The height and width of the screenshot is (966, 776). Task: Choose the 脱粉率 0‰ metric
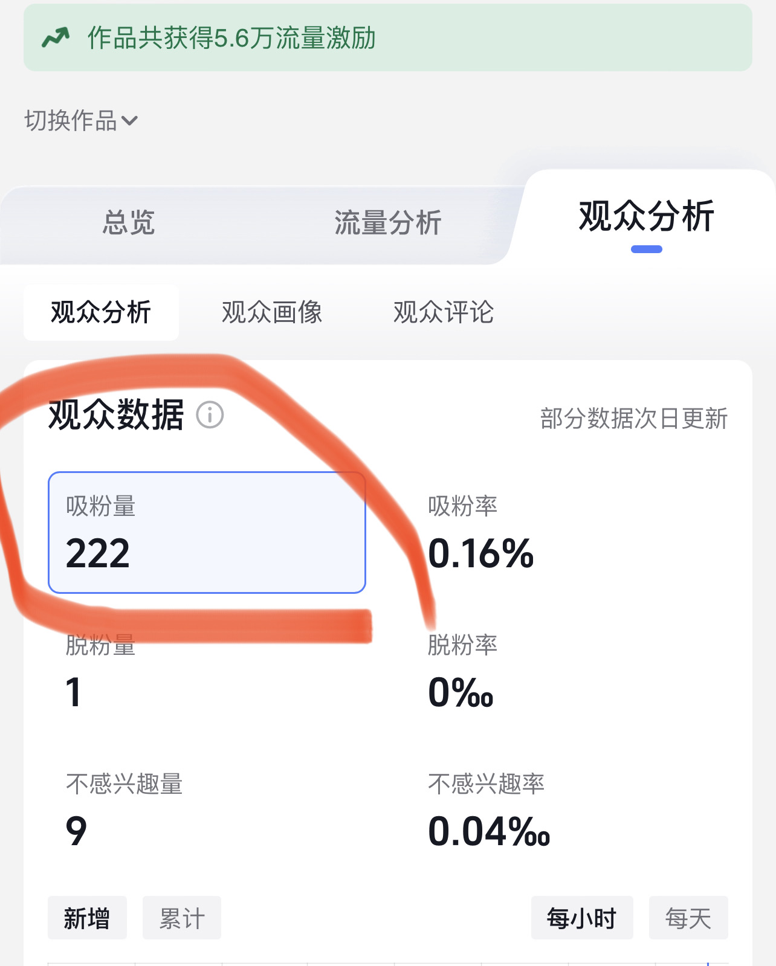coord(462,671)
